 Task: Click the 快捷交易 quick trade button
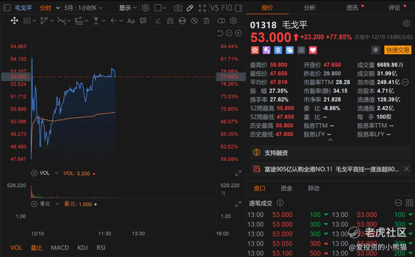[398, 50]
